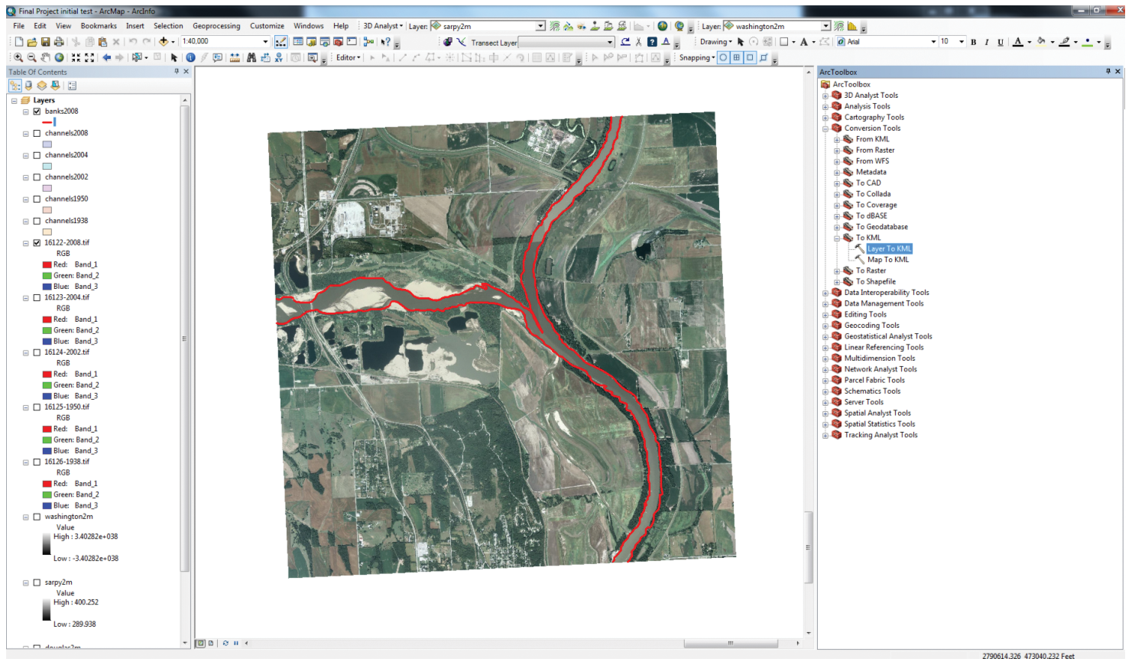Click Save icon in Standard toolbar
Image resolution: width=1145 pixels, height=662 pixels.
point(45,41)
